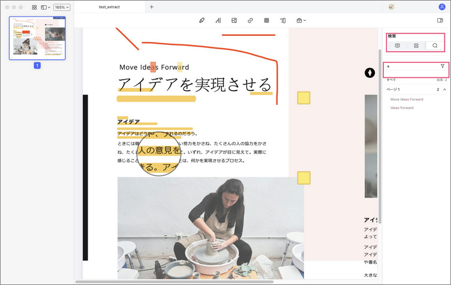Toggle the right side panel icon
This screenshot has height=285, width=451.
440,20
